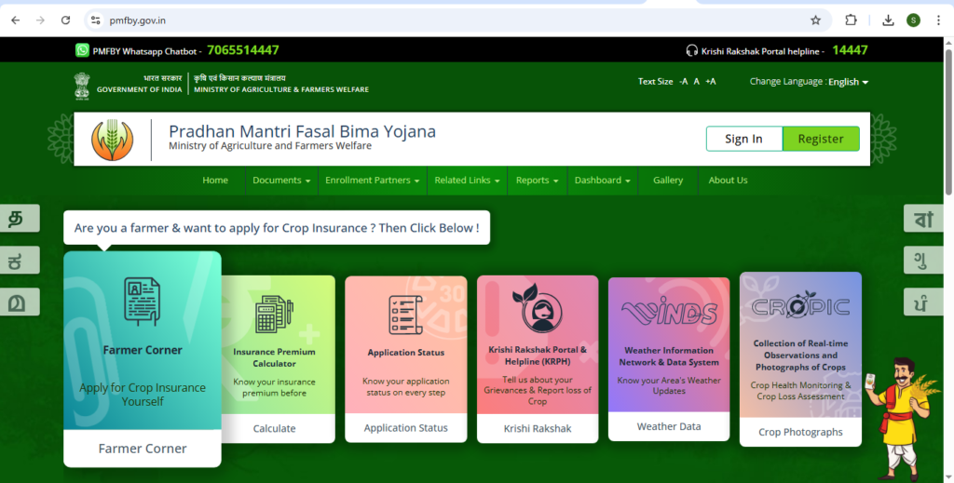
Task: Switch to Gujarati language side tab
Action: pyautogui.click(x=923, y=260)
